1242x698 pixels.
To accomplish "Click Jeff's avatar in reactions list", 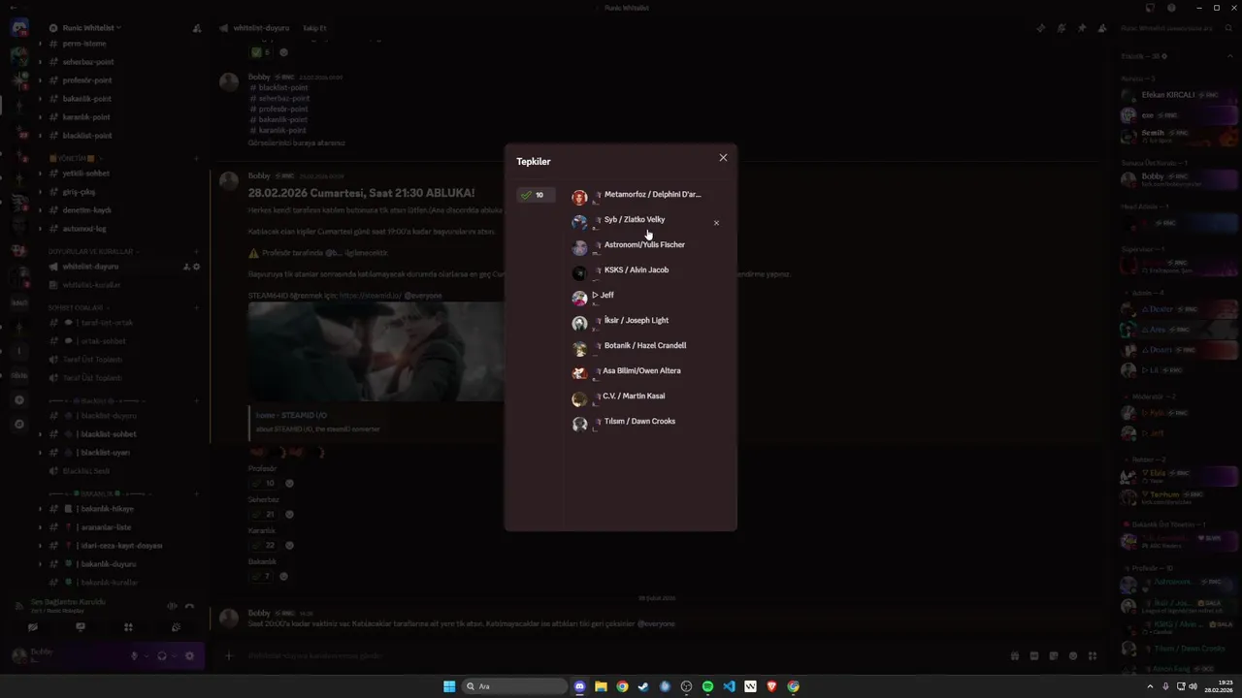I will pos(579,298).
